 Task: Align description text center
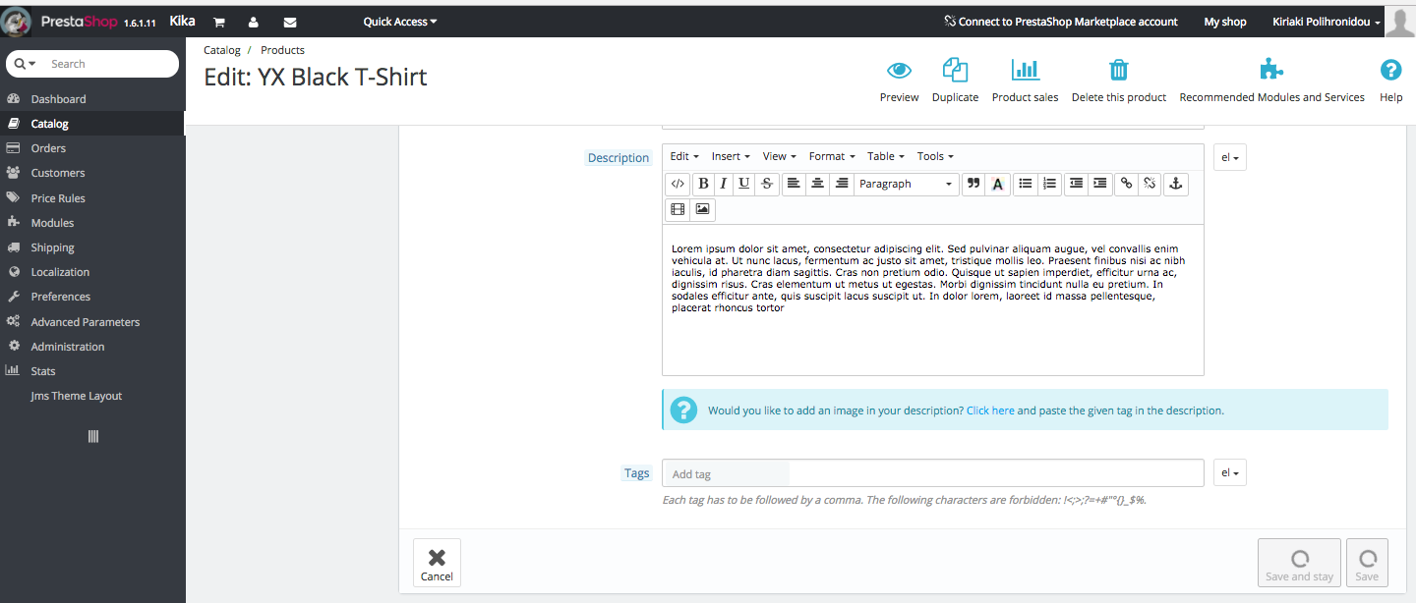click(817, 184)
